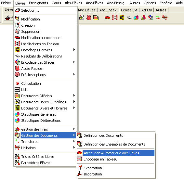Screen dimensions: 184x179
Task: Open the Cours menu
Action: click(x=56, y=3)
